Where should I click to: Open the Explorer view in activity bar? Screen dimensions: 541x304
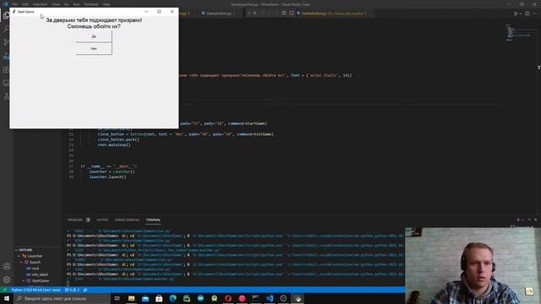6,15
